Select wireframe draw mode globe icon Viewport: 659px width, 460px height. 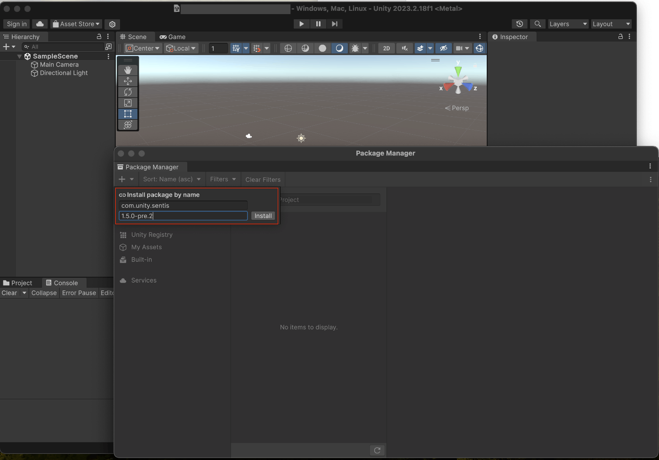[288, 48]
